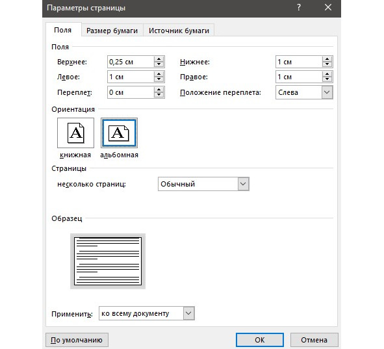Screen dimensions: 384x349
Task: Click into the Верхнее margin field
Action: (x=131, y=62)
